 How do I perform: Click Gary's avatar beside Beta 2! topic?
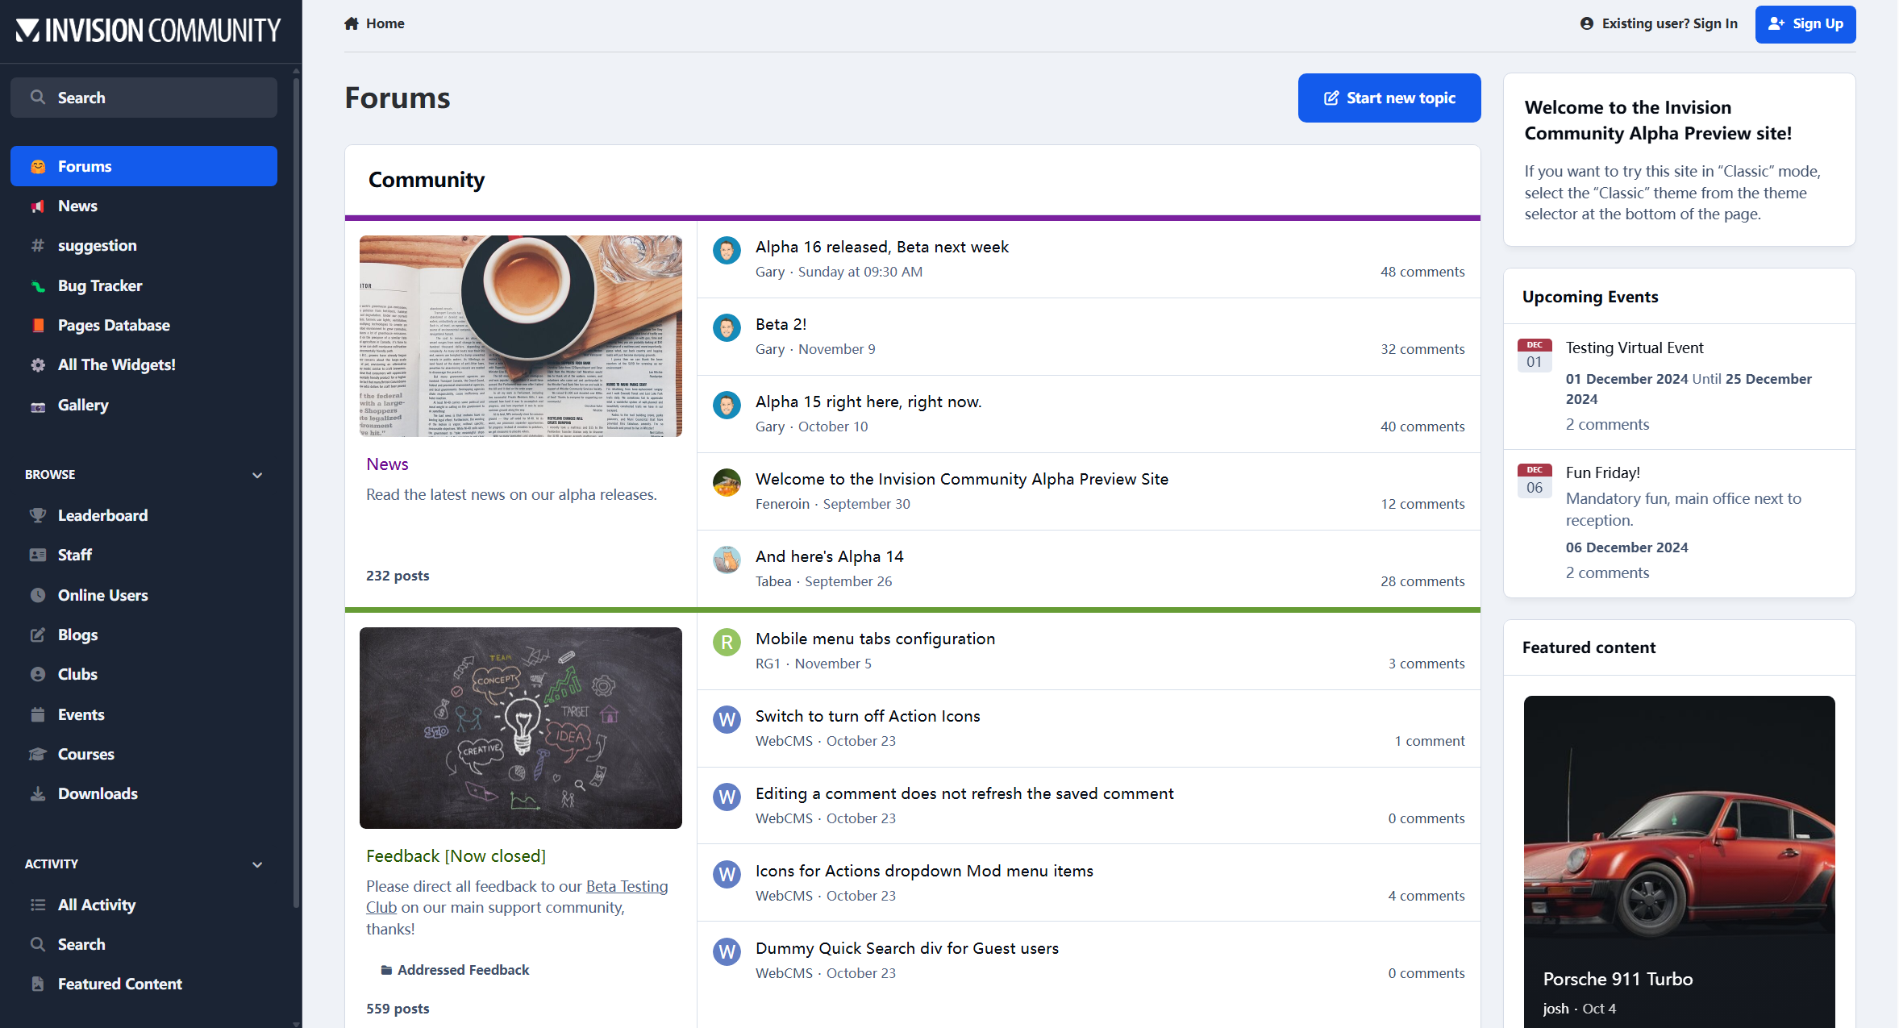727,327
